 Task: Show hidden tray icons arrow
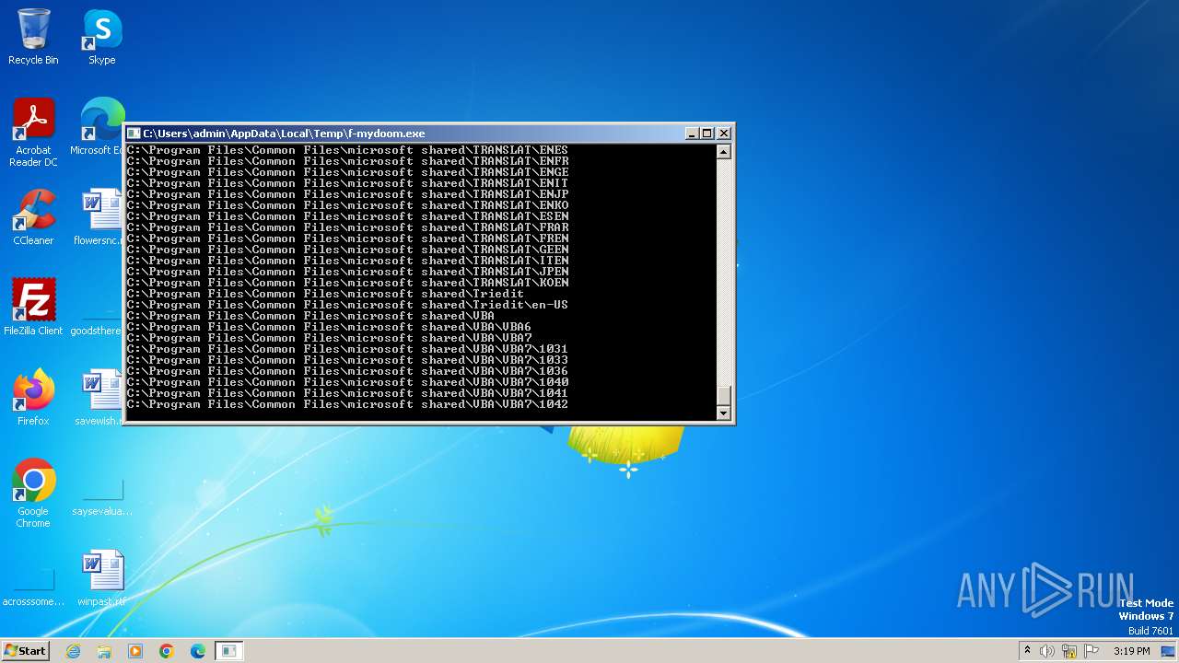[1027, 651]
